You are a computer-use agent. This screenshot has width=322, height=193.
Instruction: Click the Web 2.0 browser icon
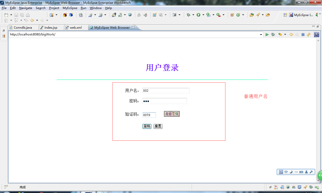click(x=81, y=15)
